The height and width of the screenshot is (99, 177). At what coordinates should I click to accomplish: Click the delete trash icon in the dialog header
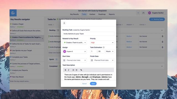pos(64,23)
